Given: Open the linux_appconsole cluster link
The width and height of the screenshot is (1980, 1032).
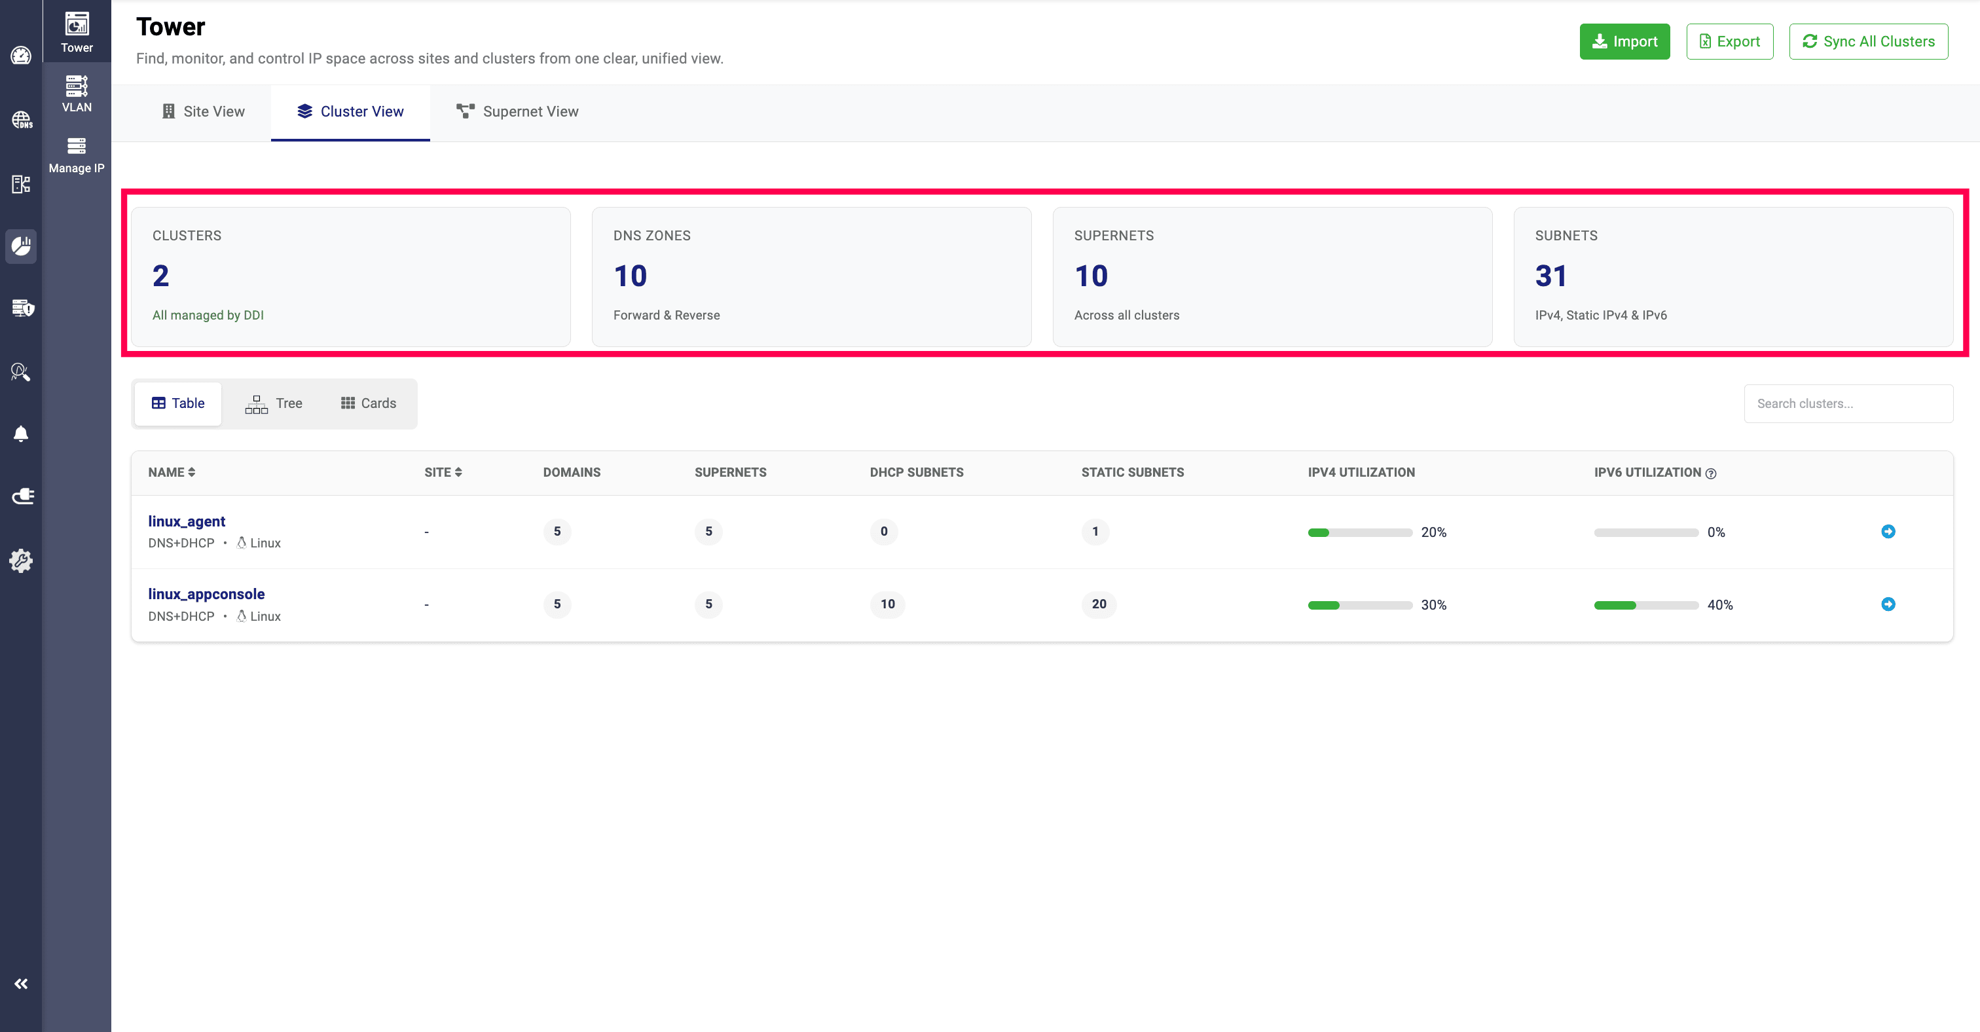Looking at the screenshot, I should (206, 594).
